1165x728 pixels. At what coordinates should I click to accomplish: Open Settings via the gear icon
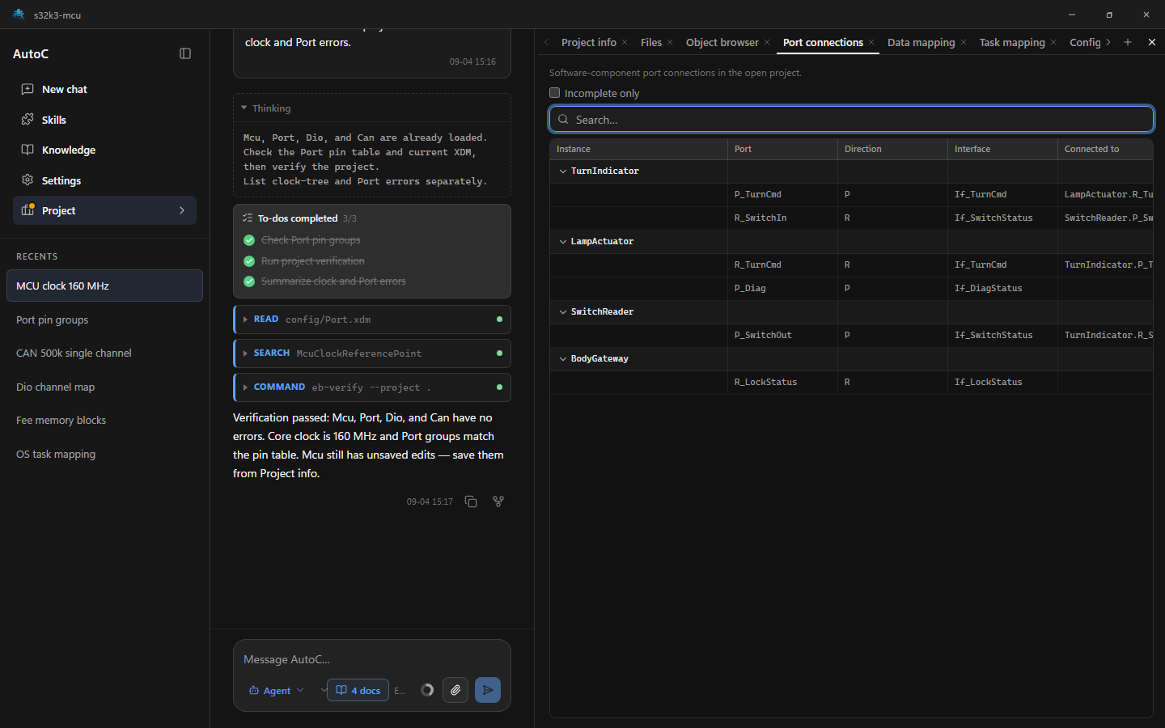pos(28,180)
